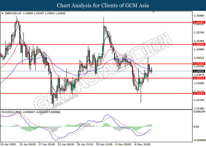Click the 26 Apr 21:01 time label
The height and width of the screenshot is (147, 206).
click(x=85, y=144)
